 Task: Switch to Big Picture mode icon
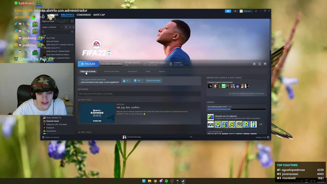click(256, 11)
